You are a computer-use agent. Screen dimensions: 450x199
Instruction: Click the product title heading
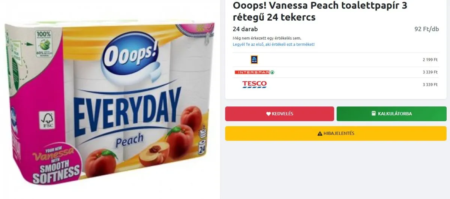coord(319,12)
